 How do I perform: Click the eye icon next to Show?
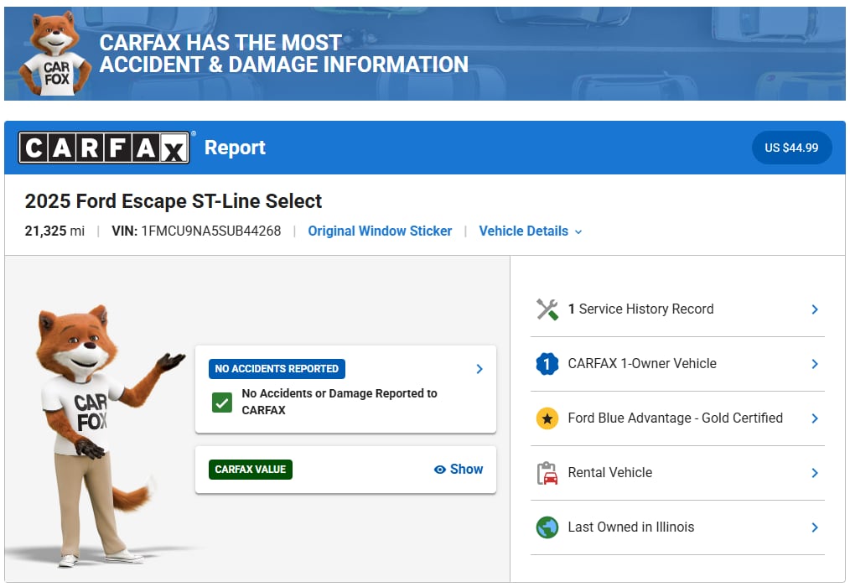(439, 470)
